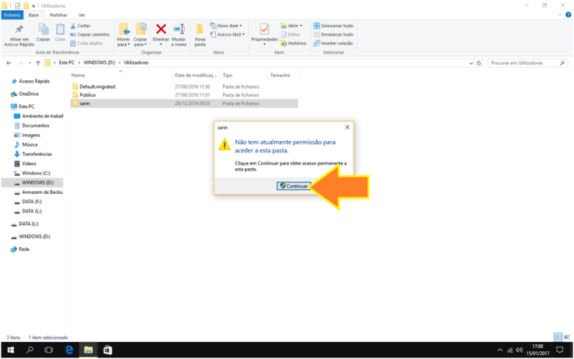Select the Documentos folder in the sidebar

pyautogui.click(x=35, y=125)
